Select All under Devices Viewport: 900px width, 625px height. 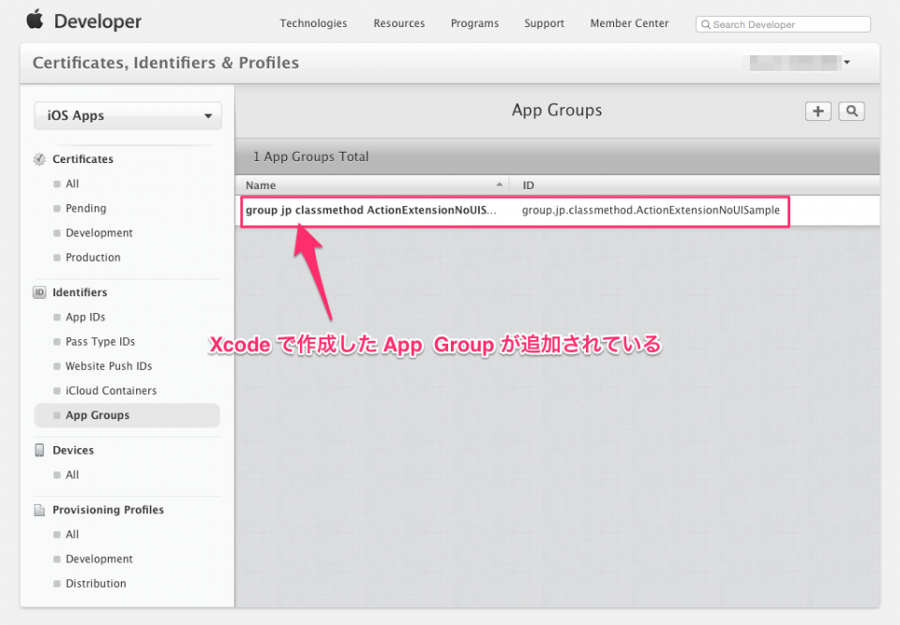coord(72,475)
